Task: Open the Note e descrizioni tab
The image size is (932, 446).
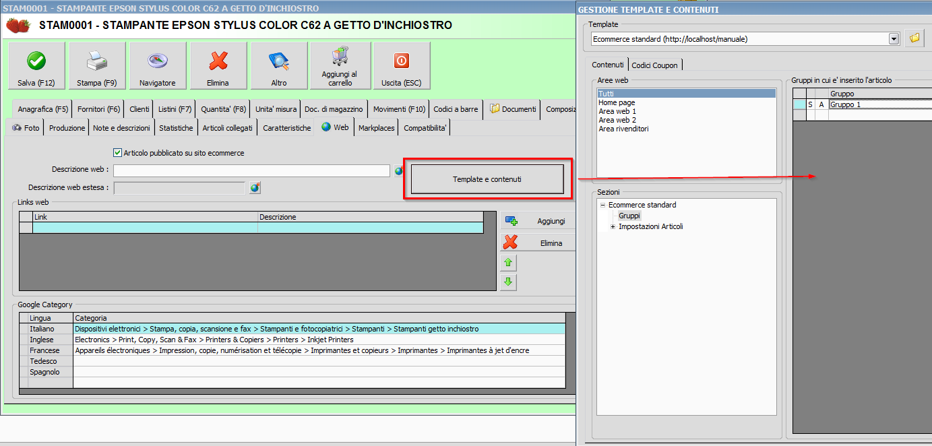Action: tap(121, 128)
